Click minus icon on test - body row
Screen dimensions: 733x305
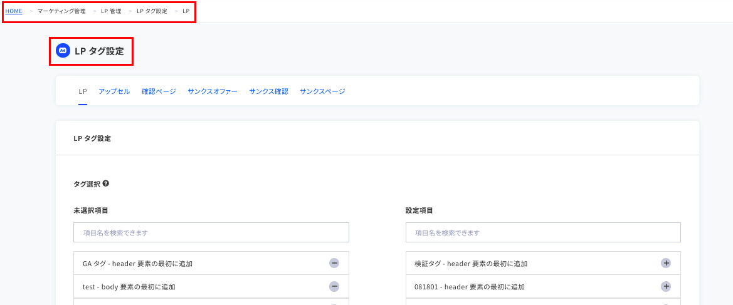pyautogui.click(x=334, y=286)
